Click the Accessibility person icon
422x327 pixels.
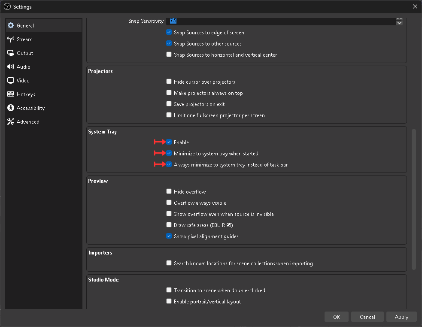tap(11, 108)
